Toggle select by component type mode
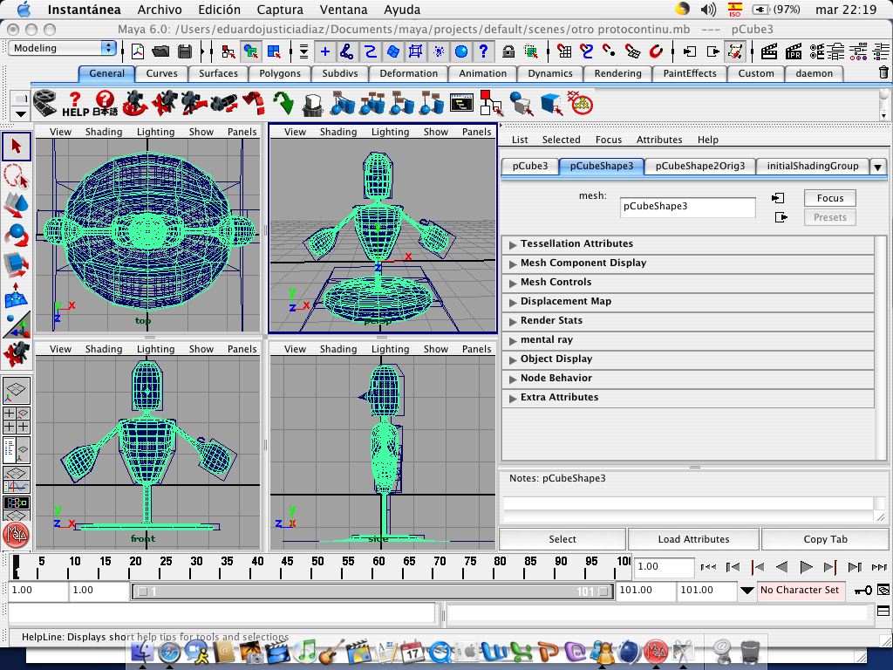Viewport: 893px width, 670px height. click(x=274, y=51)
